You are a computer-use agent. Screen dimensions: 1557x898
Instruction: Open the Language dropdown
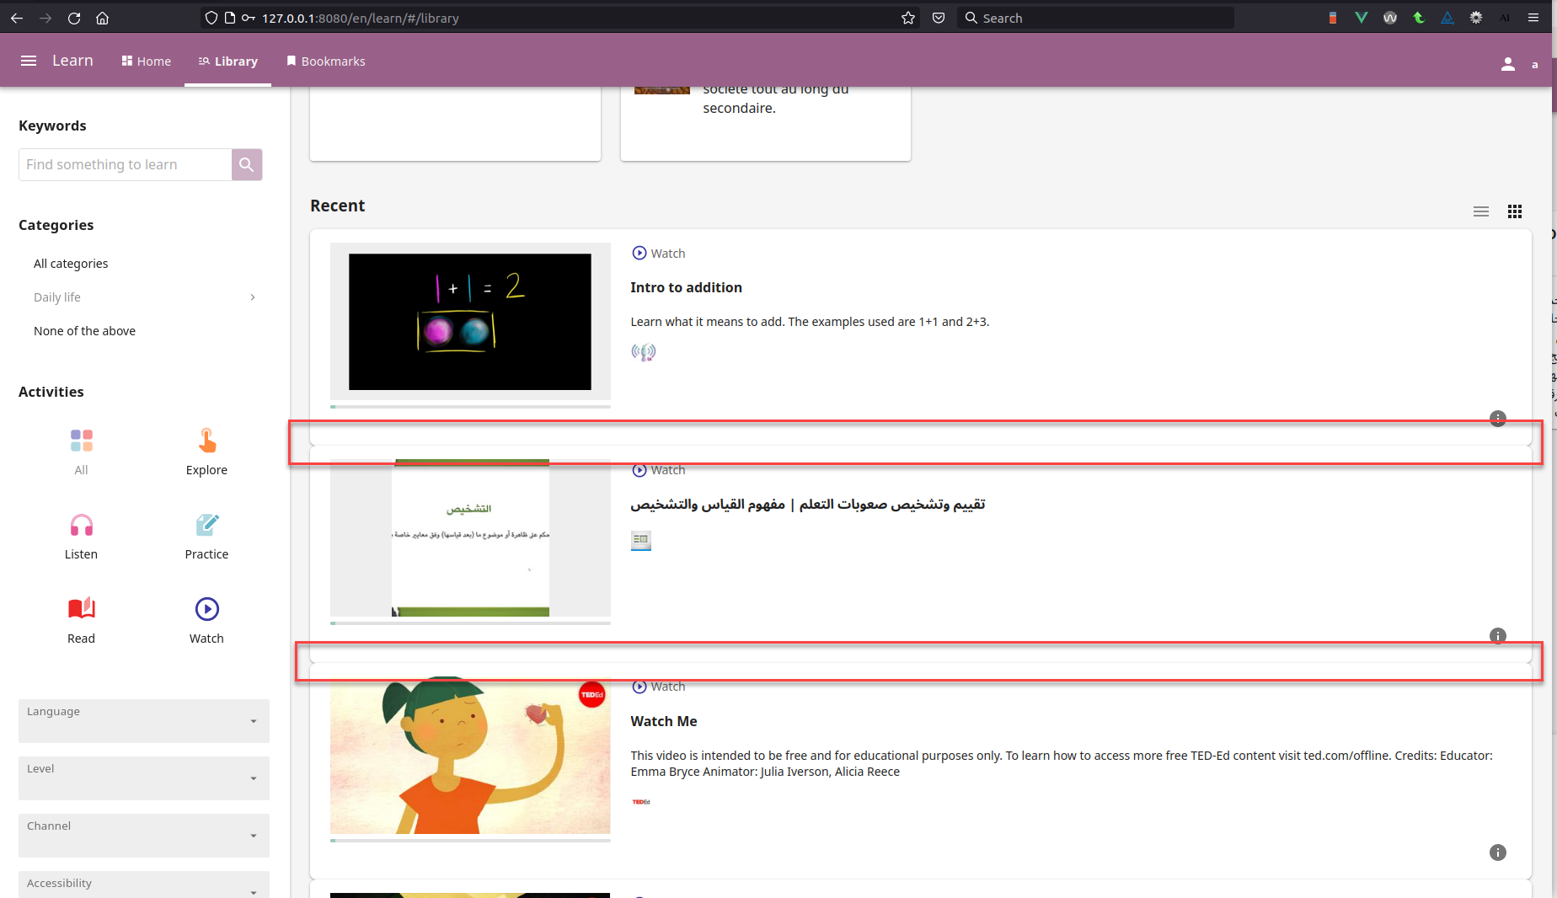pos(142,721)
